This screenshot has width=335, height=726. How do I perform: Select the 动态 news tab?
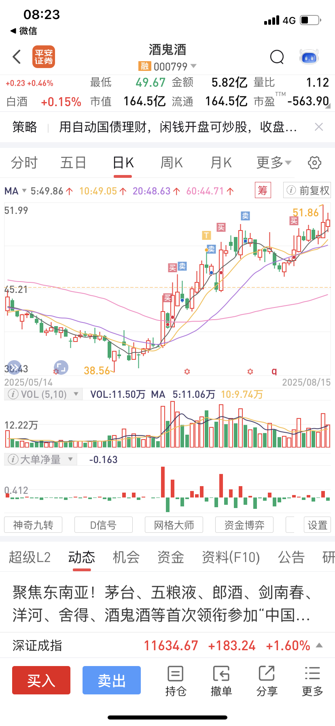(82, 557)
